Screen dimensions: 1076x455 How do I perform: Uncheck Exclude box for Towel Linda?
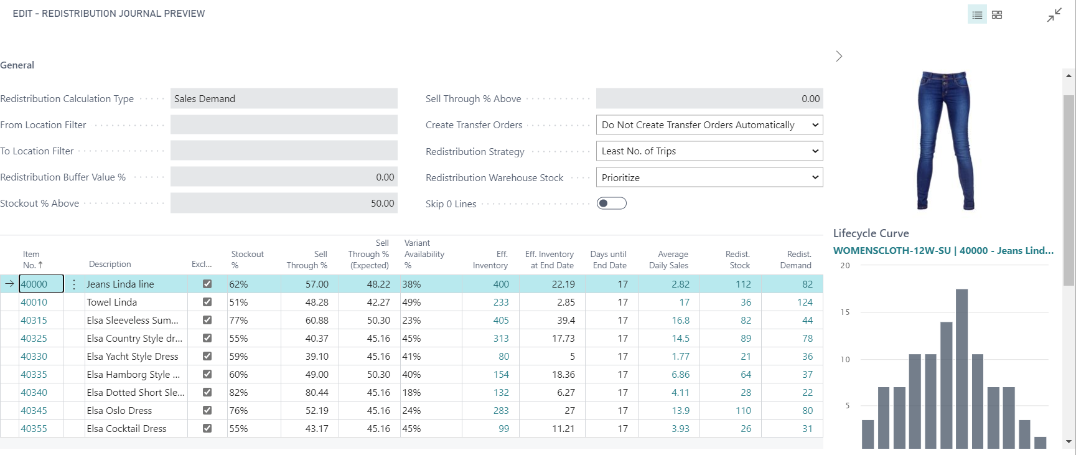207,302
